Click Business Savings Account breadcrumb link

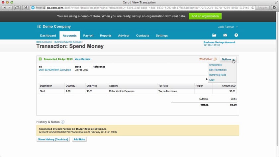point(68,42)
